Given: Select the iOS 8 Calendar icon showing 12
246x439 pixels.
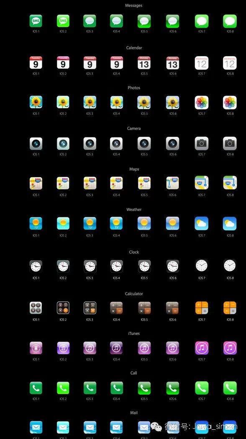Looking at the screenshot, I should pos(230,63).
